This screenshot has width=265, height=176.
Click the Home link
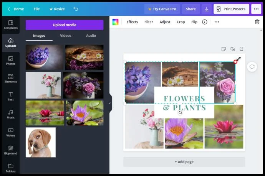pyautogui.click(x=18, y=9)
